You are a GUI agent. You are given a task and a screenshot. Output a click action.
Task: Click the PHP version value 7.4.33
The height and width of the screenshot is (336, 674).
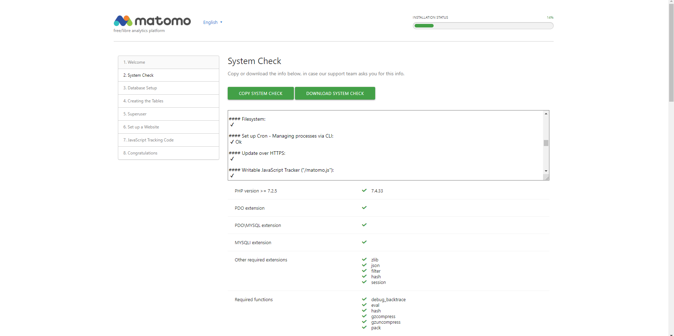(377, 191)
